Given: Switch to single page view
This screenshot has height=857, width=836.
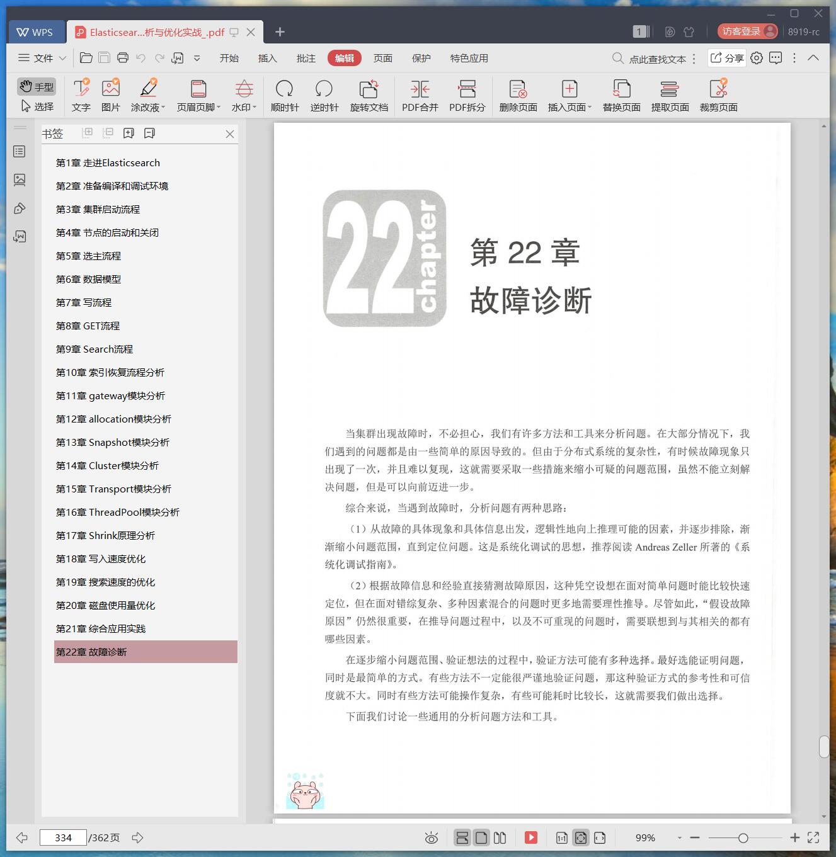Looking at the screenshot, I should click(x=481, y=837).
